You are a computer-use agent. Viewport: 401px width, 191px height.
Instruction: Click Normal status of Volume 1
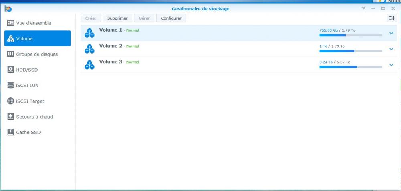pos(132,30)
